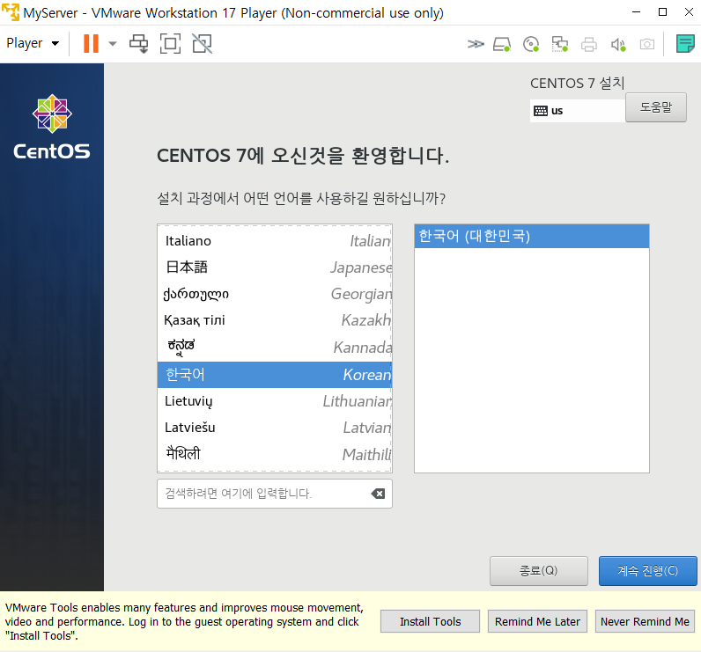Open the power options dropdown arrow
This screenshot has width=701, height=652.
(113, 44)
